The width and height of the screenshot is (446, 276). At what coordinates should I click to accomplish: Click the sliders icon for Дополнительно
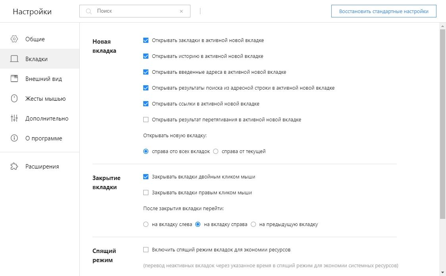14,118
